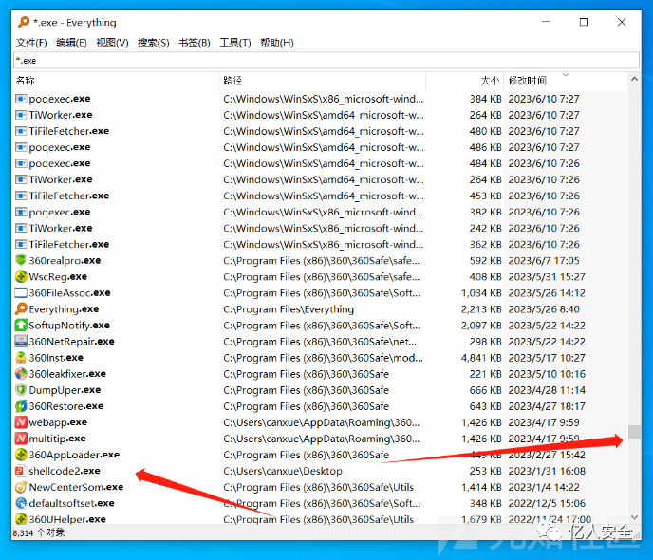Open the 搜索(S) menu
The width and height of the screenshot is (653, 560).
coord(153,43)
